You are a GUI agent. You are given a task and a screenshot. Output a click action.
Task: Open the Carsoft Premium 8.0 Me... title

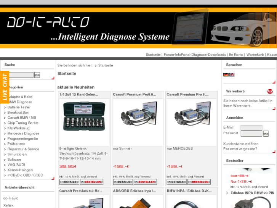pyautogui.click(x=81, y=191)
